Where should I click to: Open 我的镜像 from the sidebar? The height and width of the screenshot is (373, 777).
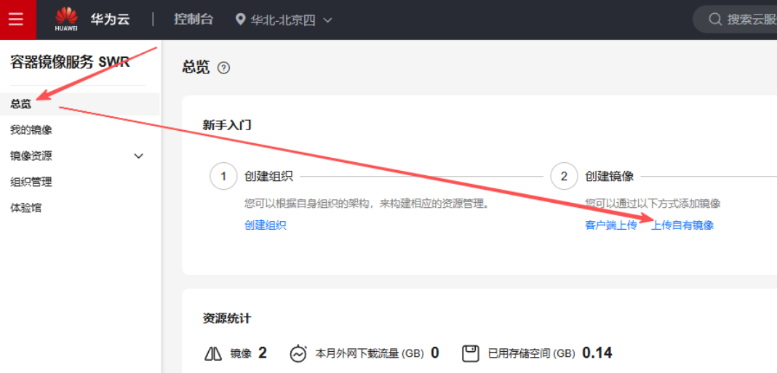[x=31, y=130]
